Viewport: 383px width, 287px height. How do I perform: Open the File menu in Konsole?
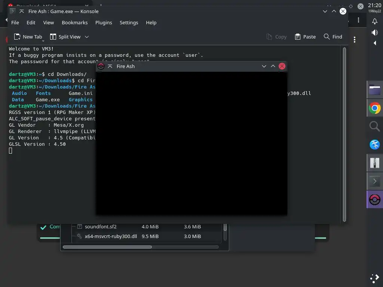click(15, 22)
